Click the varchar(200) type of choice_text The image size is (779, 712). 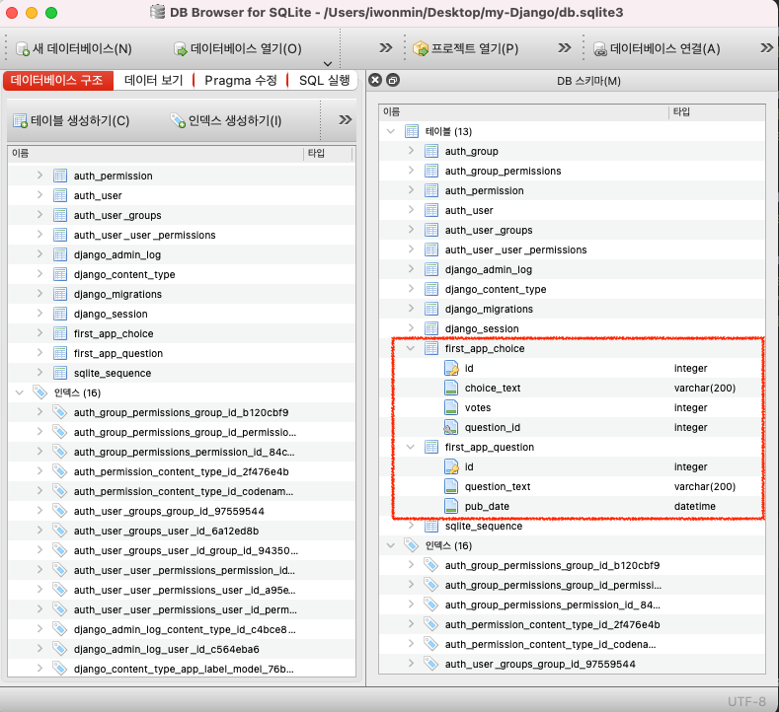coord(705,388)
